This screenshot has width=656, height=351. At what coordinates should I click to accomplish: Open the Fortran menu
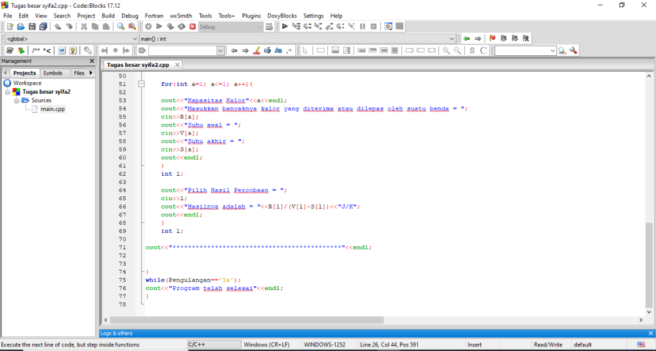pos(153,15)
